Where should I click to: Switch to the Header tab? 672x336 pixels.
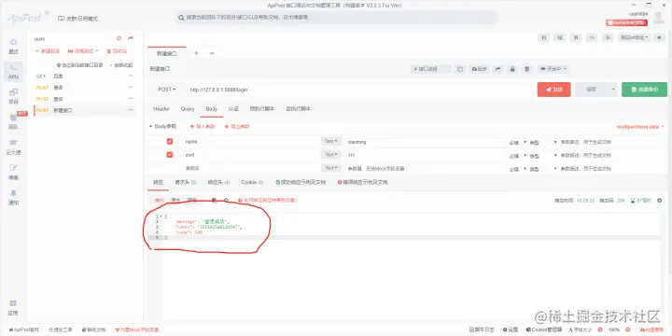click(x=161, y=109)
